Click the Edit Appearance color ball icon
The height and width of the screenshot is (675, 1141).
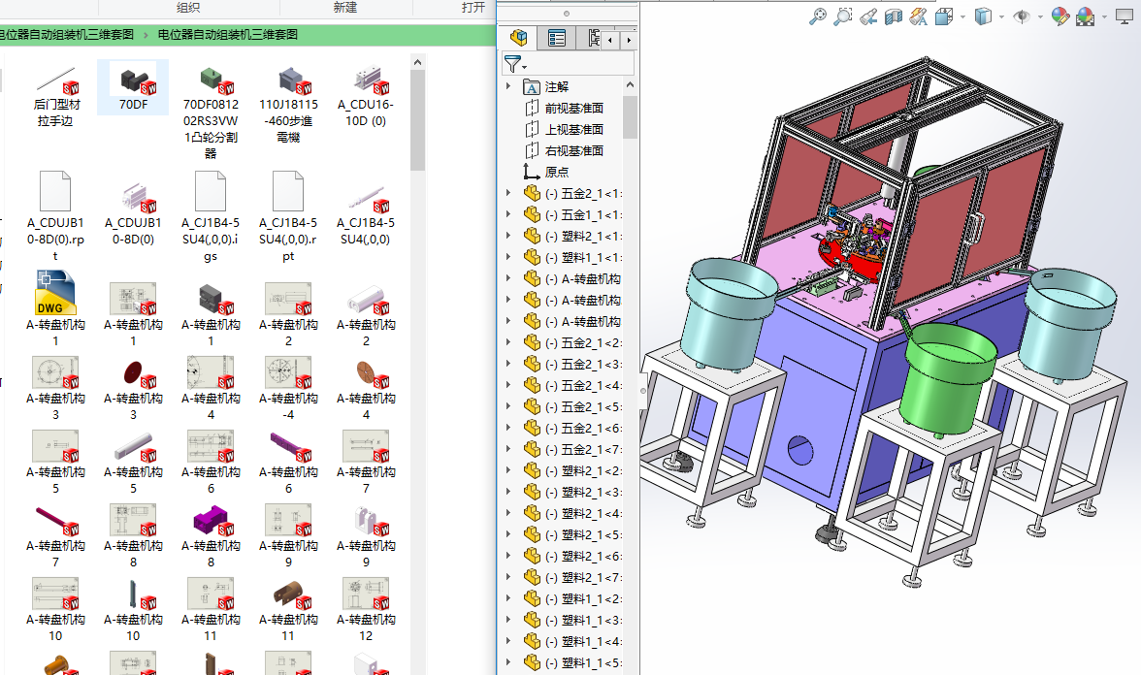click(x=1060, y=16)
